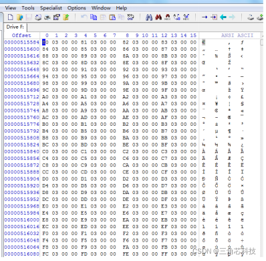Open the Tools menu

pos(28,8)
